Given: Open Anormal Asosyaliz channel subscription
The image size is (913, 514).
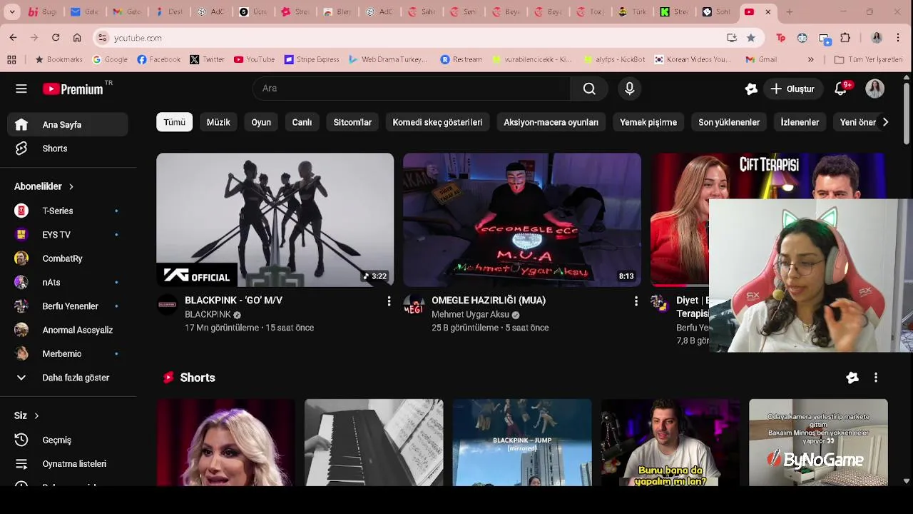Looking at the screenshot, I should [68, 330].
